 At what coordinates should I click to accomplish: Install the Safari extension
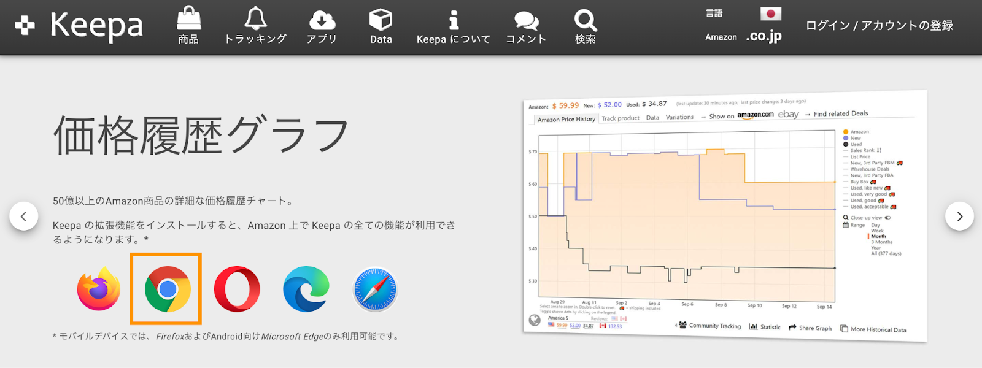tap(375, 289)
